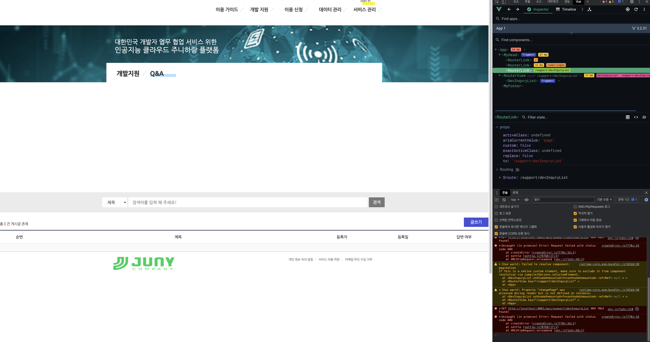This screenshot has width=650, height=342.
Task: Open the '제목' search category dropdown
Action: (115, 202)
